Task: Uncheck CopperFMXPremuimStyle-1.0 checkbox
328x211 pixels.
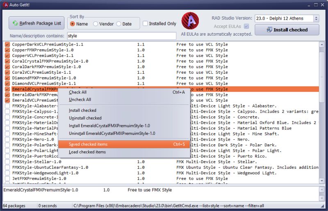Action: tap(7, 50)
